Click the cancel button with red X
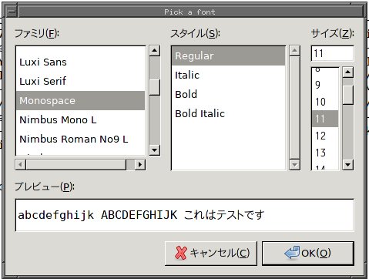This screenshot has height=279, width=369. tap(211, 253)
